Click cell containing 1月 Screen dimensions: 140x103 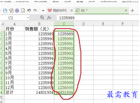[x=14, y=34]
